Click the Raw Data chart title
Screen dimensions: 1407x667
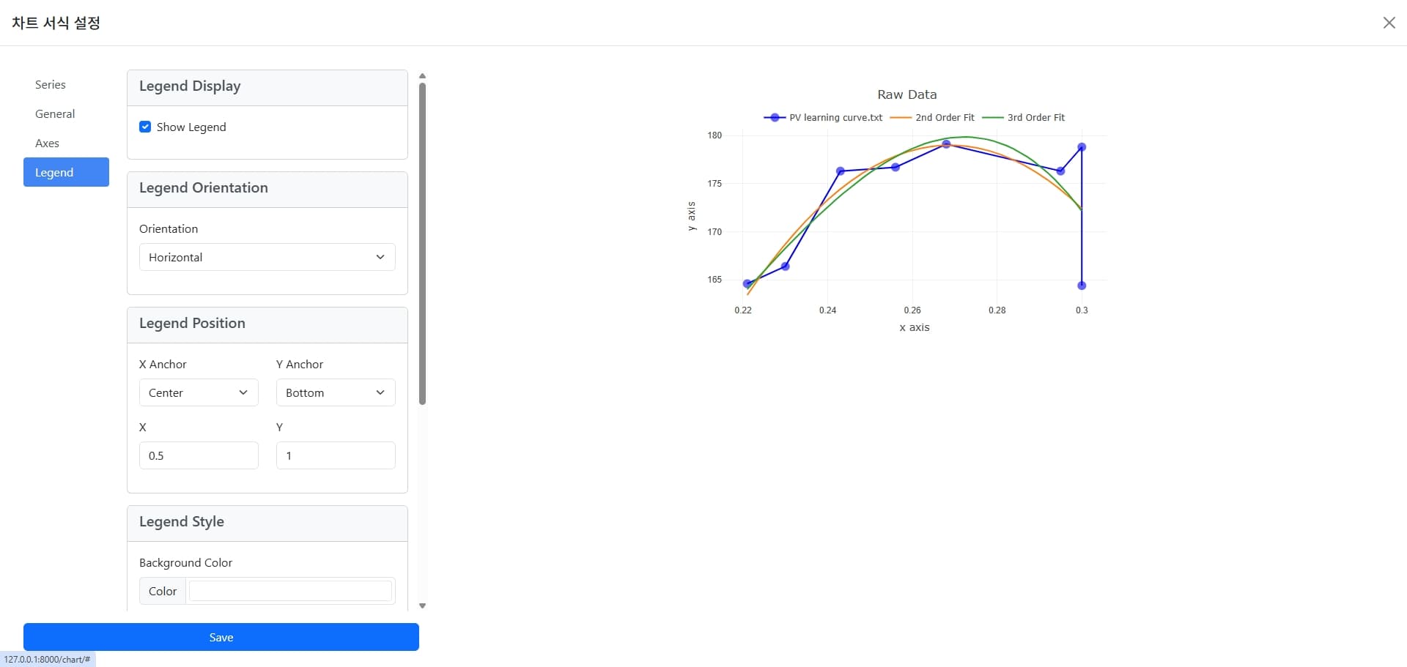point(907,94)
